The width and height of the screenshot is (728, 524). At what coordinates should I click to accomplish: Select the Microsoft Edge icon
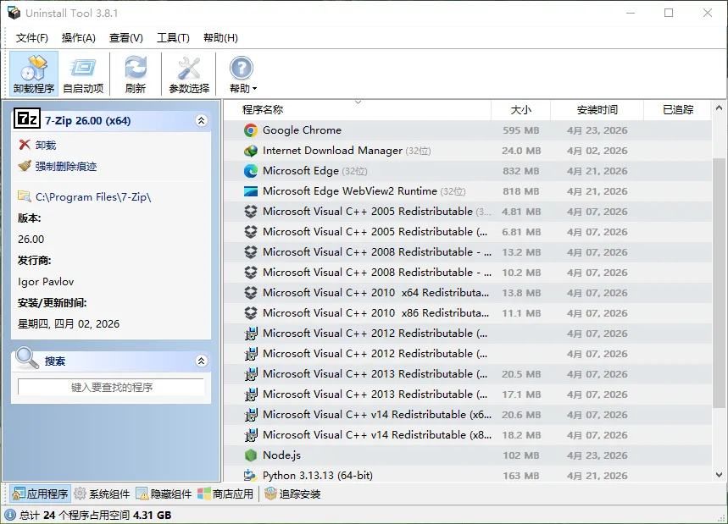click(251, 171)
